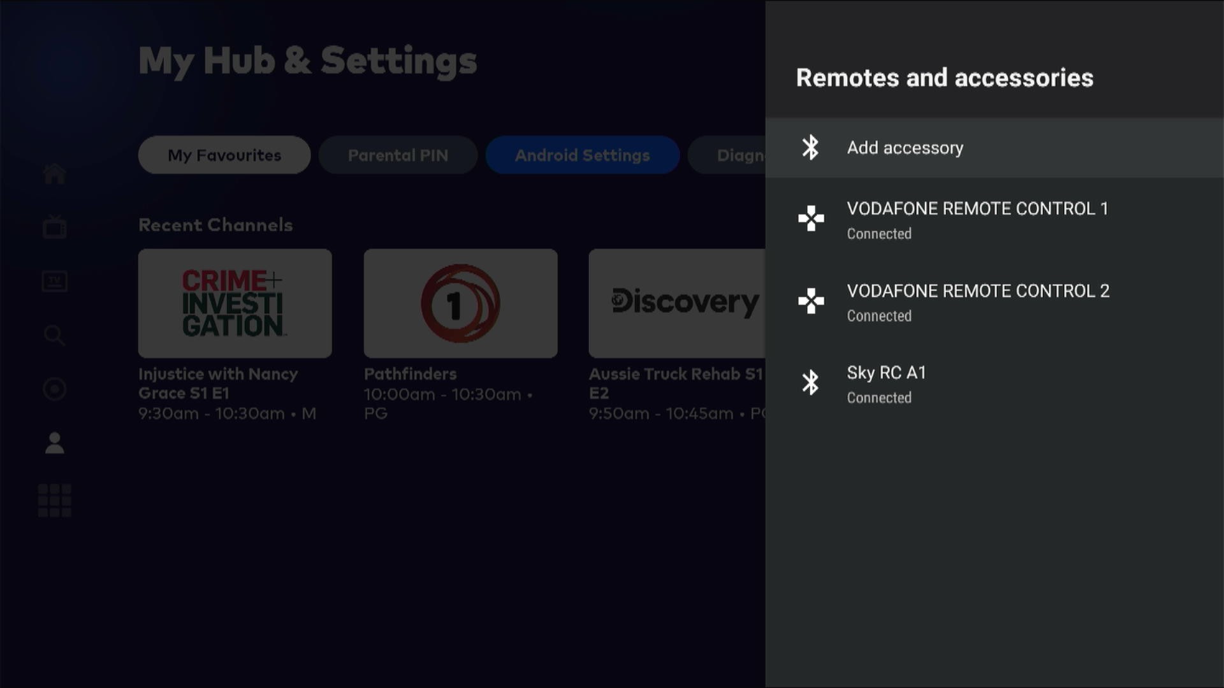
Task: Click gamepad icon for VODAFONE REMOTE CONTROL 2
Action: point(811,301)
